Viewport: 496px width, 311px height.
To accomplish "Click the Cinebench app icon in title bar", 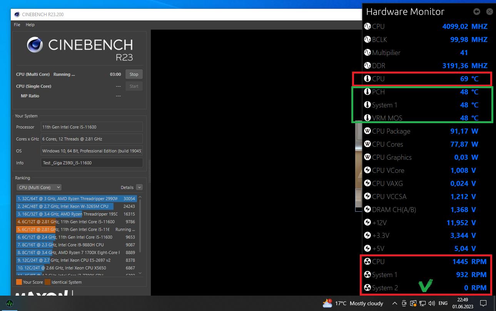I will click(17, 15).
